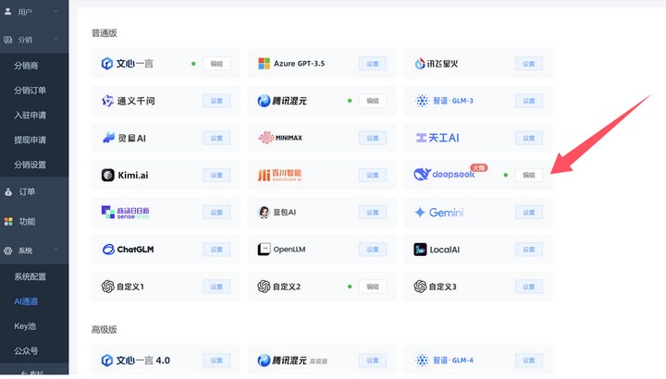Open 公众号 in the sidebar
The height and width of the screenshot is (379, 666).
(26, 351)
